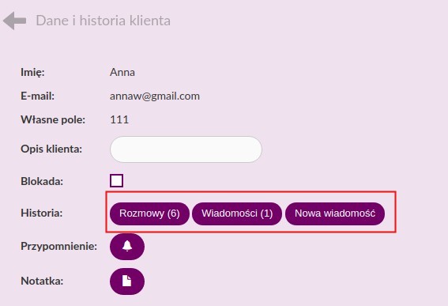Screen dimensions: 448x306
Task: Click the E-mail label
Action: pyautogui.click(x=37, y=96)
